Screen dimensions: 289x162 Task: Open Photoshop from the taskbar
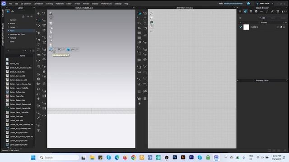point(175,157)
